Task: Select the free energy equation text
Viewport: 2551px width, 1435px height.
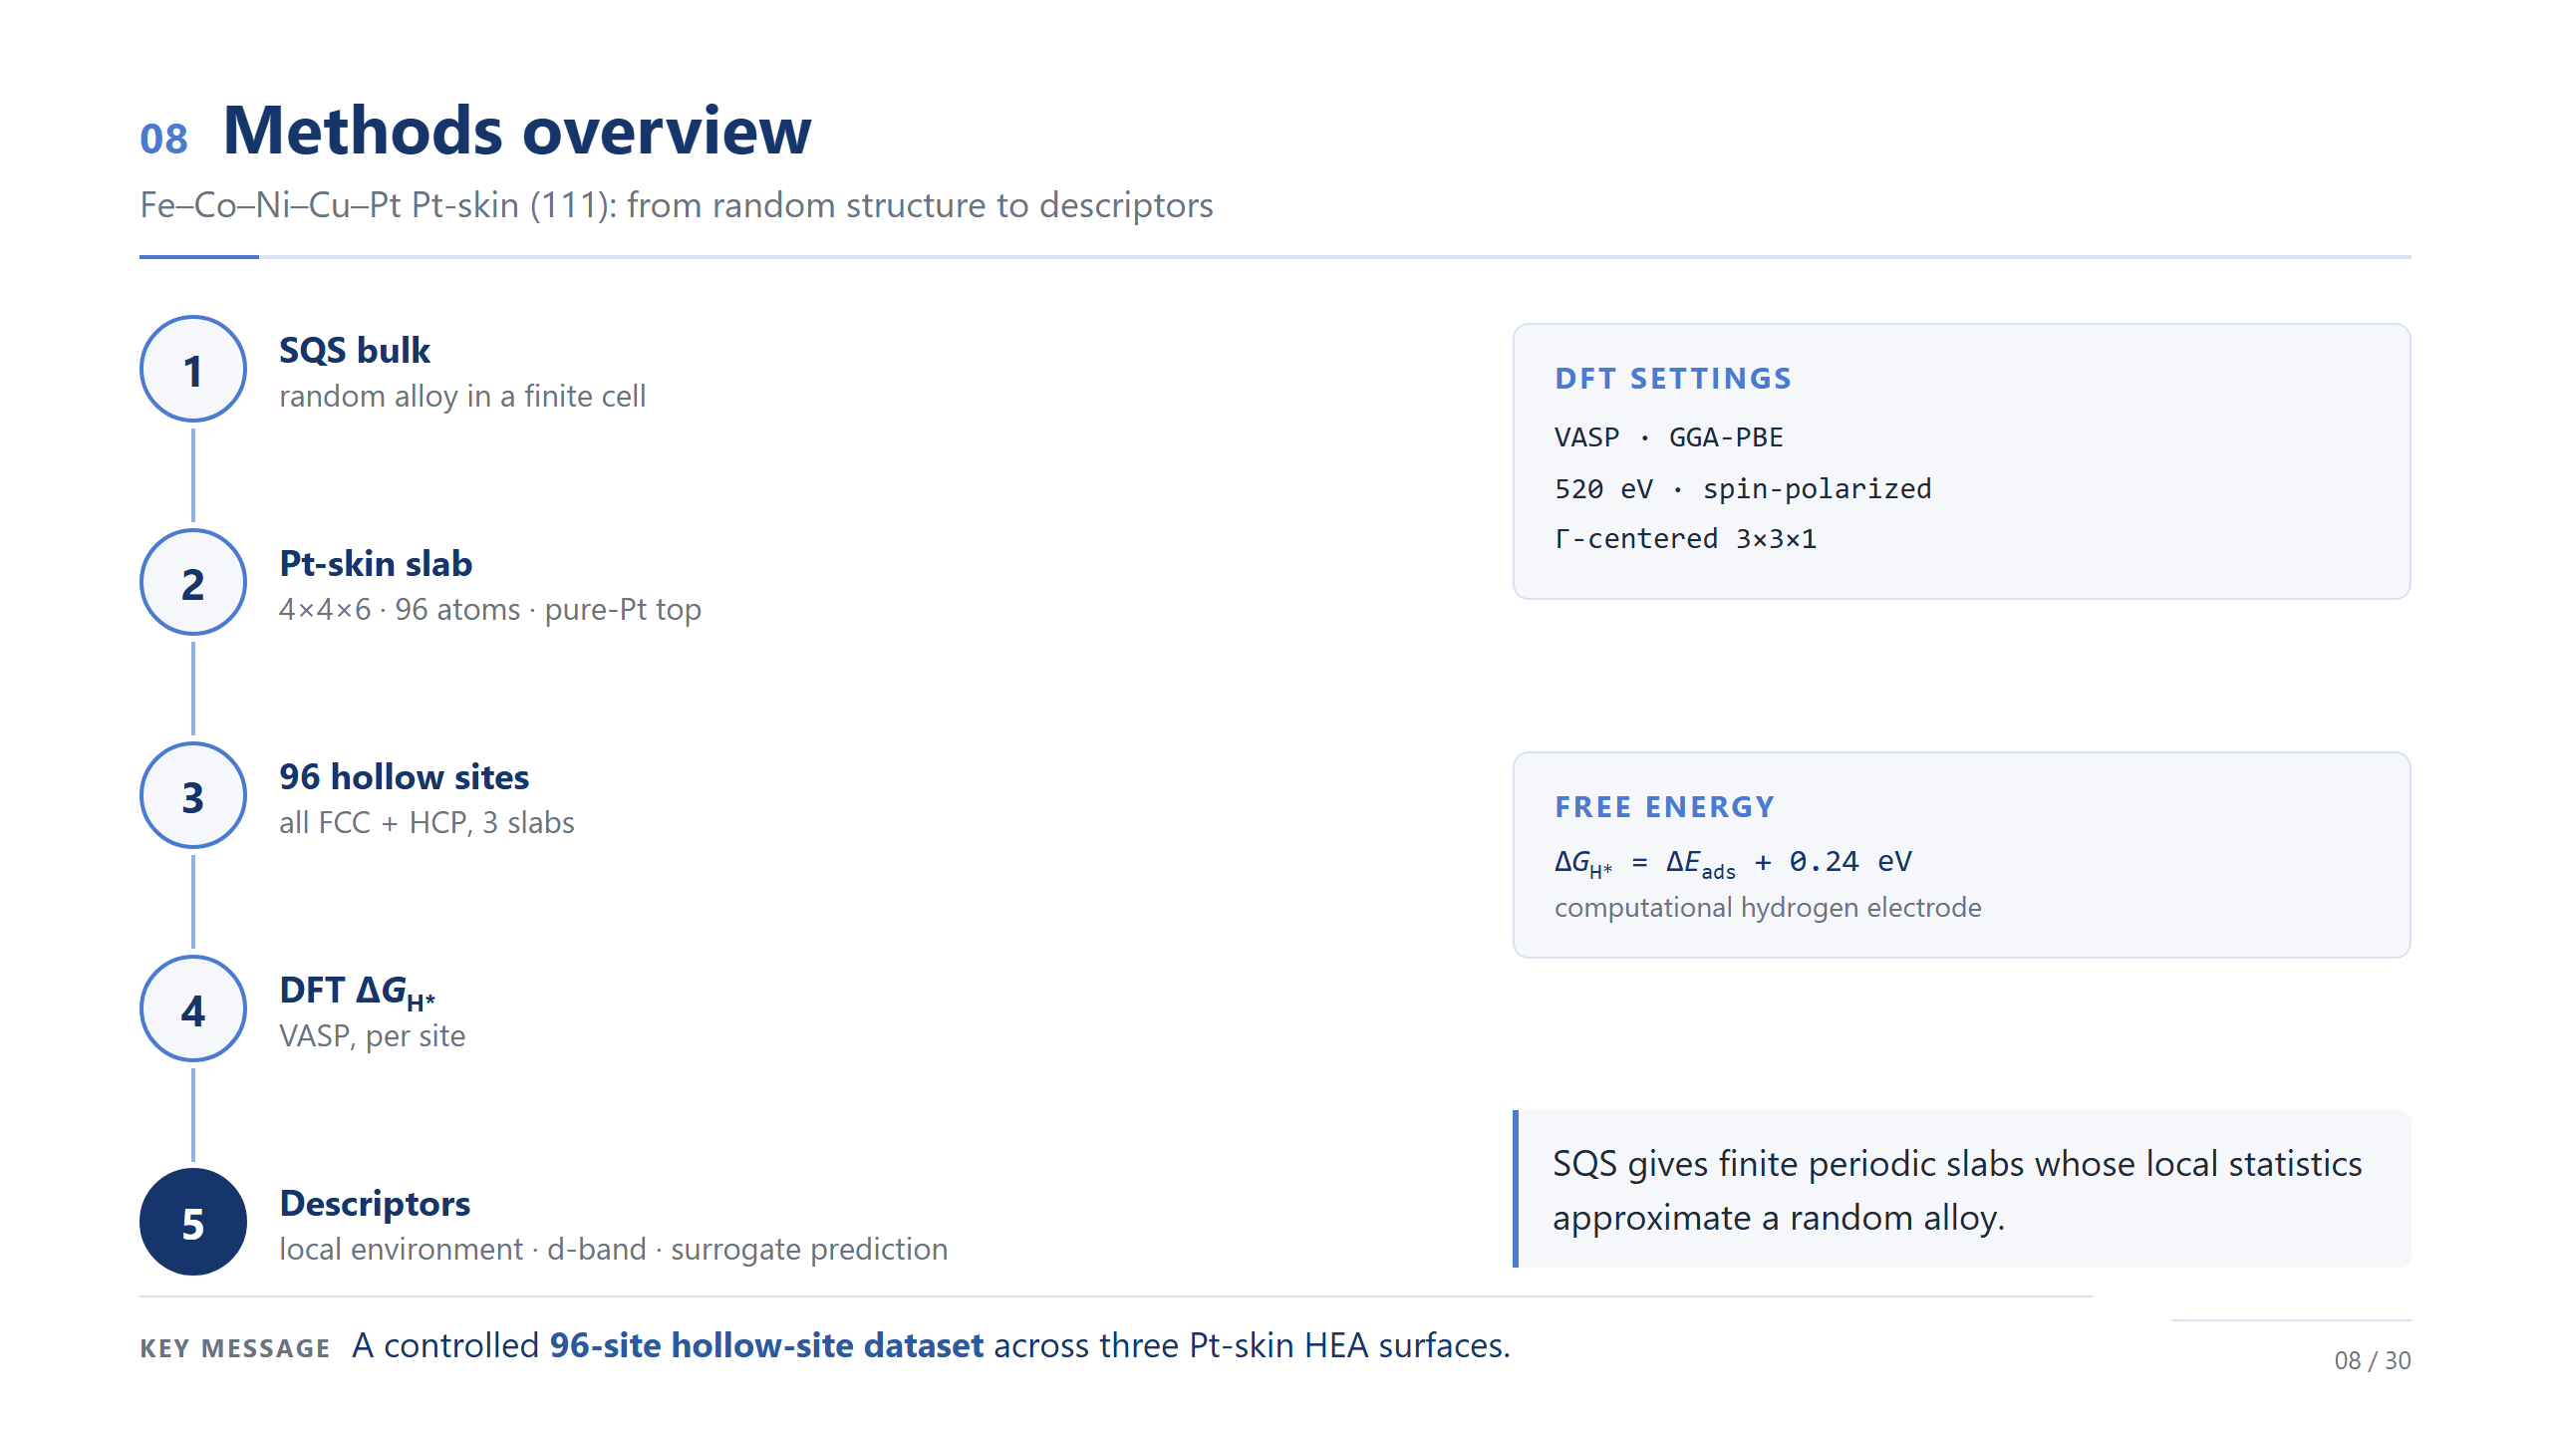Action: click(x=1733, y=863)
